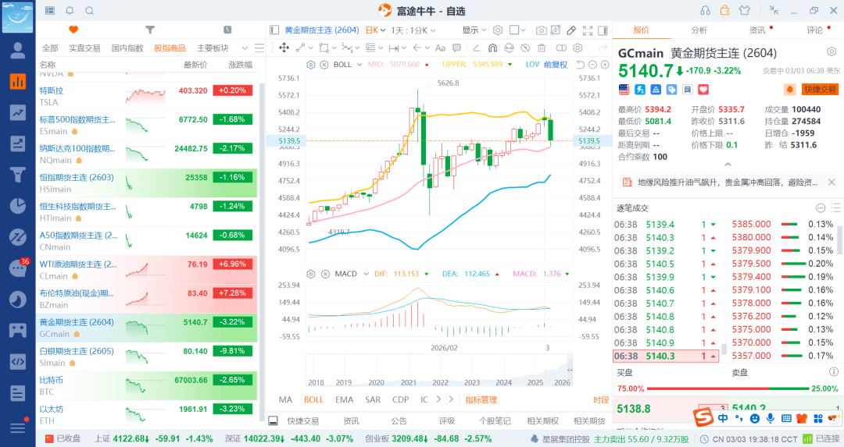The width and height of the screenshot is (844, 447).
Task: Zoom out chart with minus button
Action: click(x=592, y=65)
